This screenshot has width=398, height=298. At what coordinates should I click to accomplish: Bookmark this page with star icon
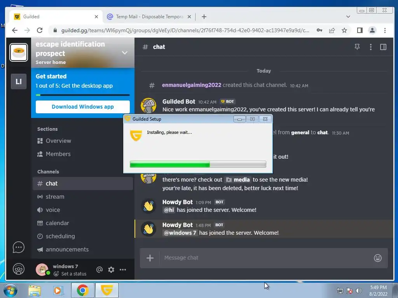pos(344,30)
